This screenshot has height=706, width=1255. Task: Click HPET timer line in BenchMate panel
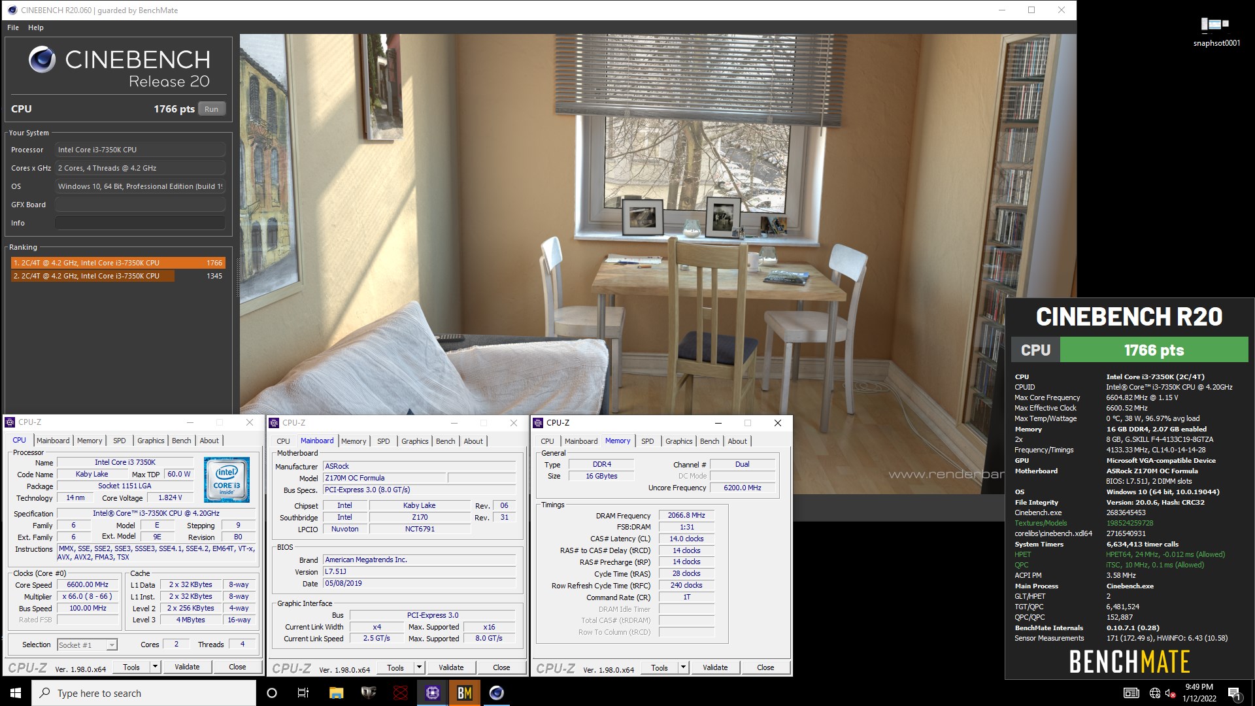pyautogui.click(x=1120, y=554)
